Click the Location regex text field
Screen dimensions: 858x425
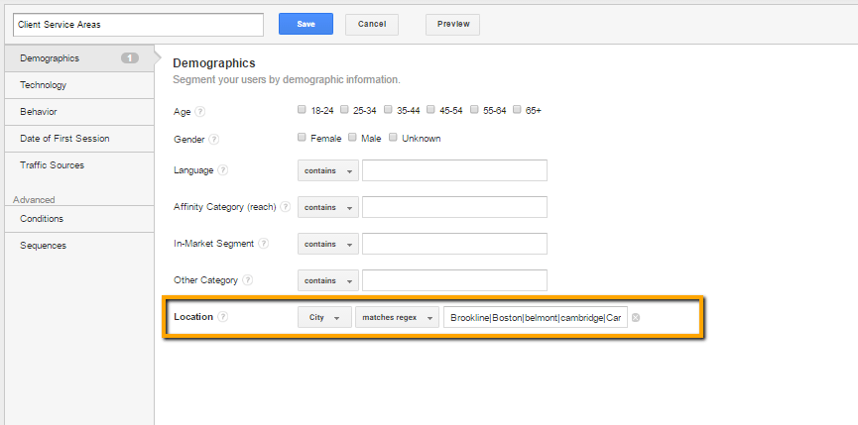click(x=536, y=317)
